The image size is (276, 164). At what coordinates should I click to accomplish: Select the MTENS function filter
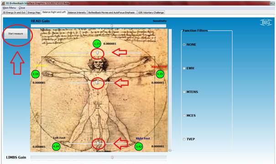point(184,92)
